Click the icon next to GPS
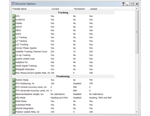This screenshot has width=150, height=116. 14,16
